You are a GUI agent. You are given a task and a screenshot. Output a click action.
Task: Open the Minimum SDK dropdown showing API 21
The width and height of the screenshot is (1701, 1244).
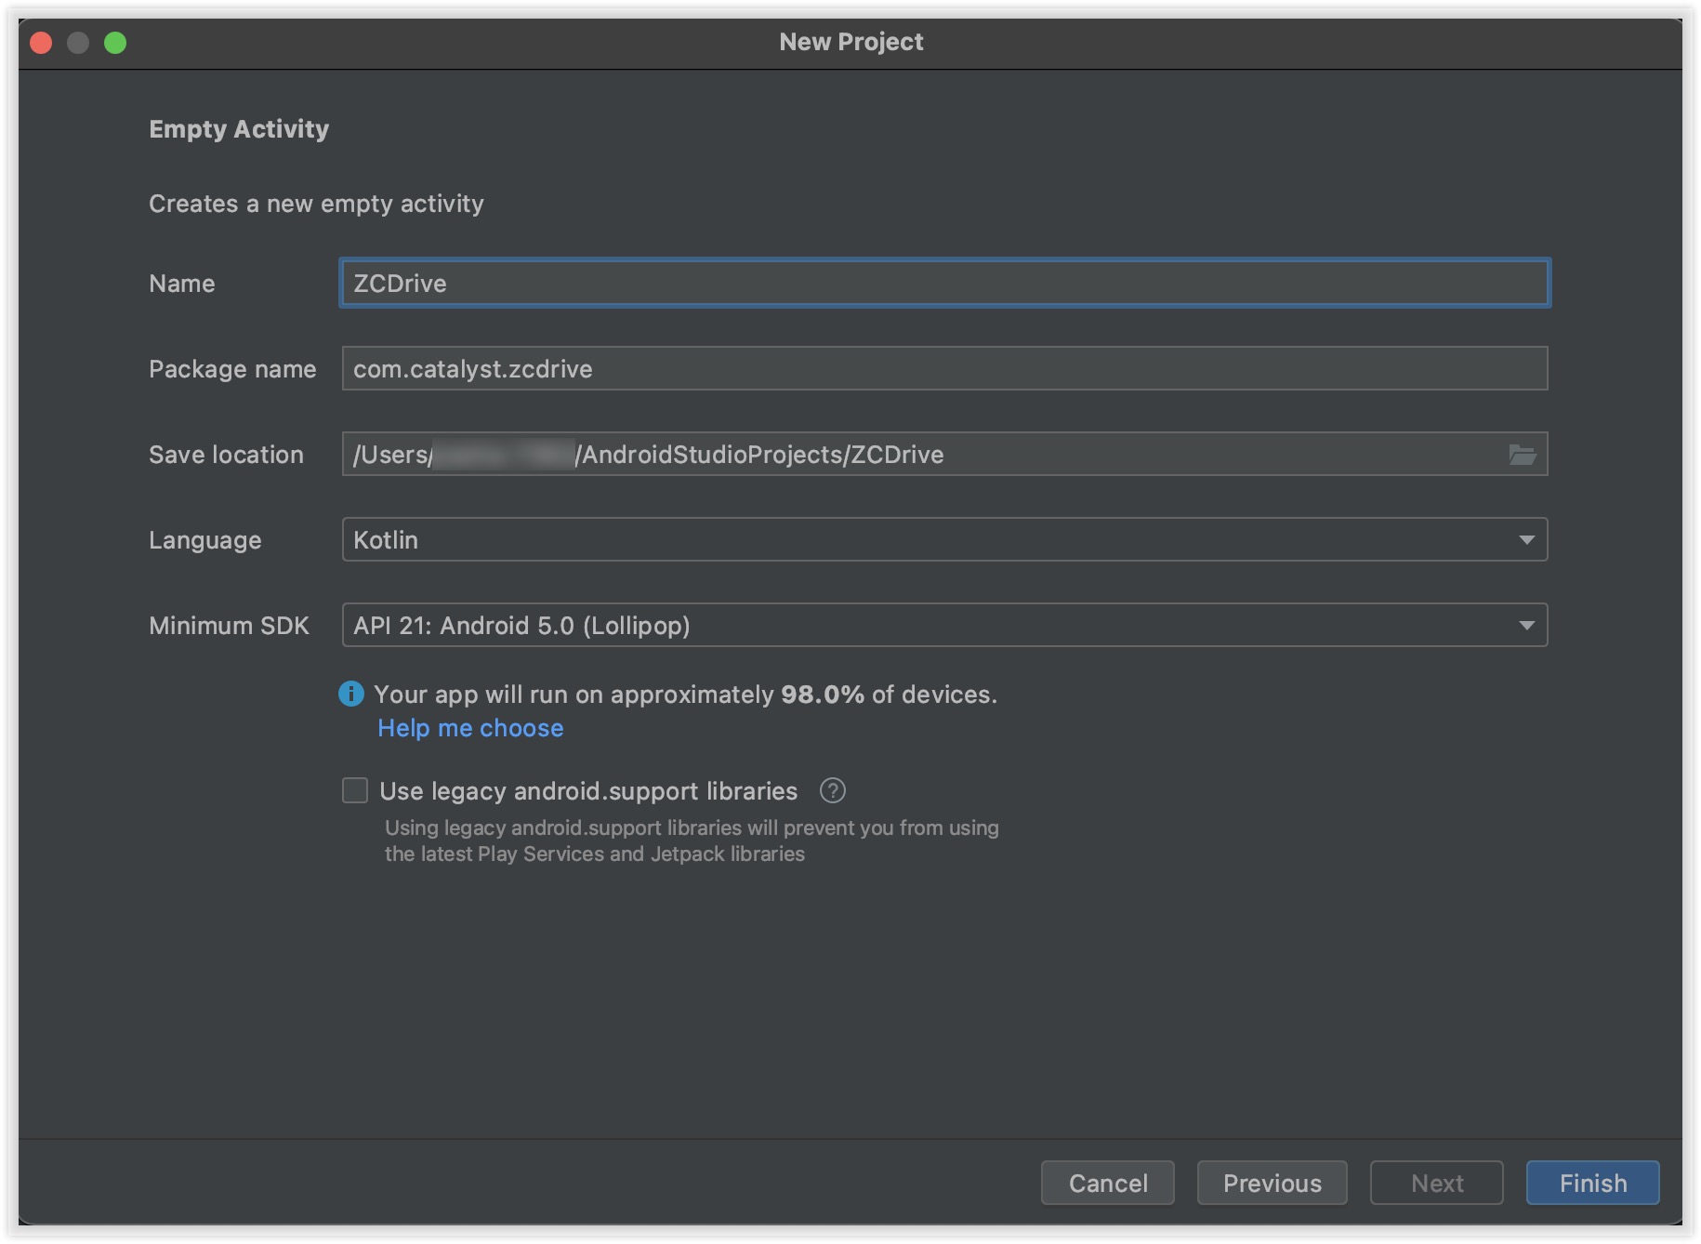pos(930,626)
